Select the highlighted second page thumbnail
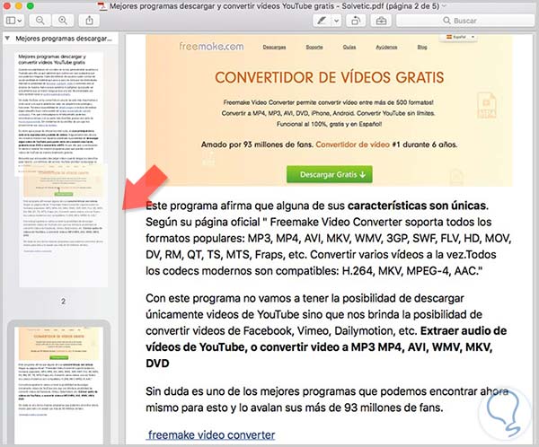The image size is (539, 447). coord(58,385)
